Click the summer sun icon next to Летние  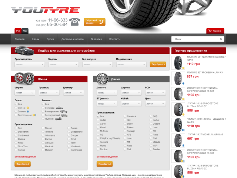coord(28,108)
